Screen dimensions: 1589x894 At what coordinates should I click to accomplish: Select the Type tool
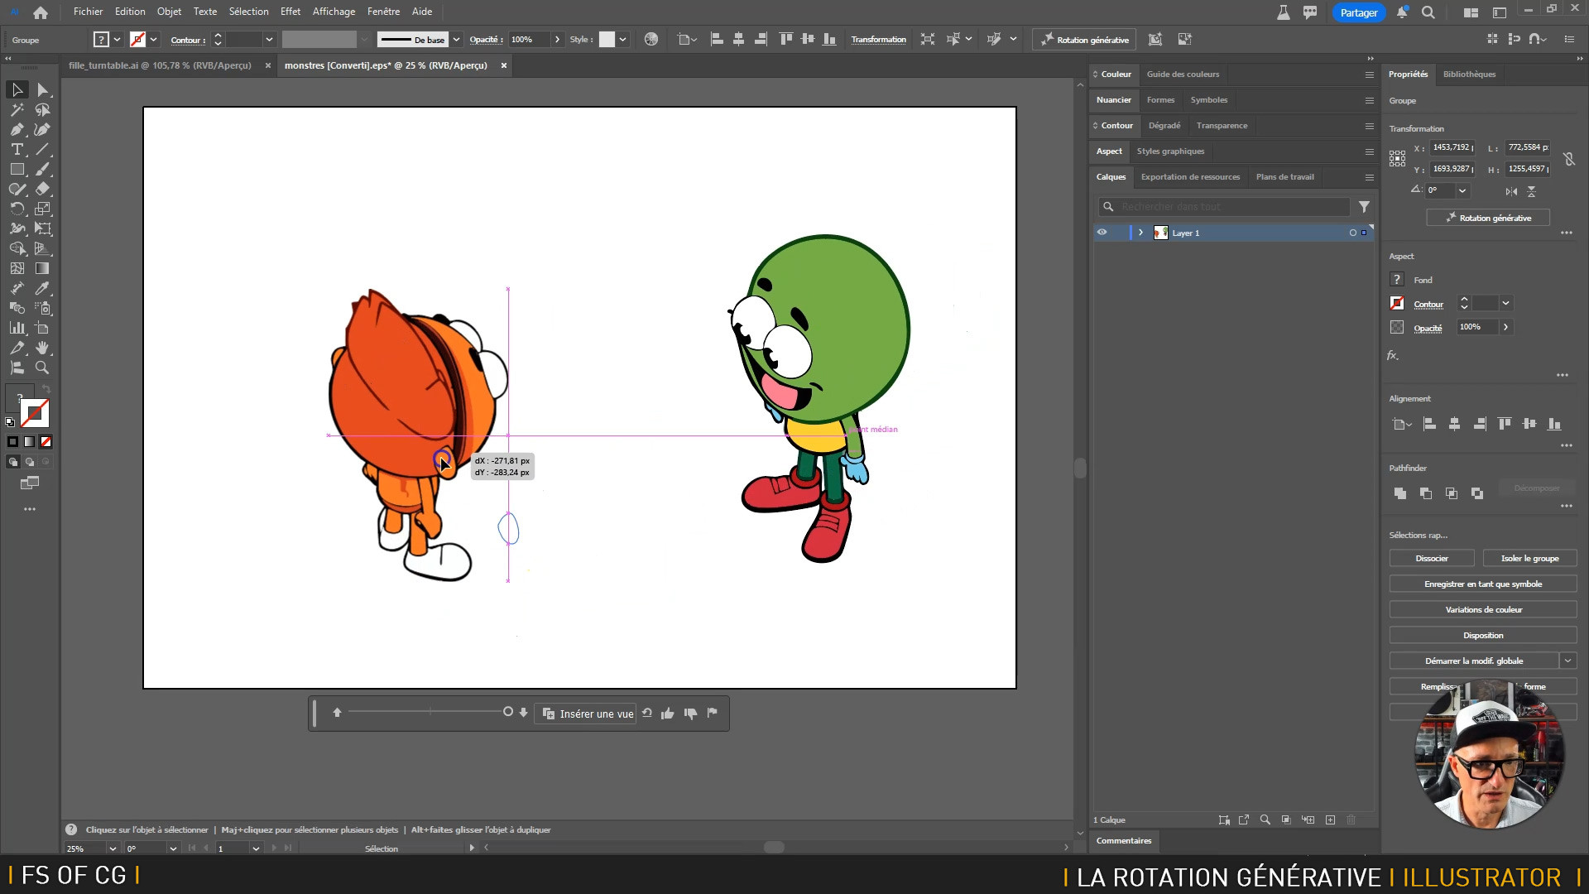tap(17, 149)
